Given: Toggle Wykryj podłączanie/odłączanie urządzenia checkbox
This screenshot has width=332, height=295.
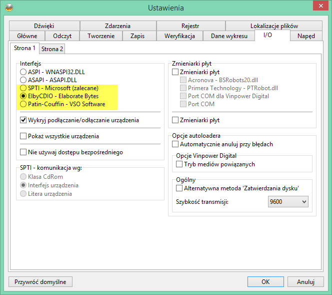Looking at the screenshot, I should pyautogui.click(x=79, y=120).
